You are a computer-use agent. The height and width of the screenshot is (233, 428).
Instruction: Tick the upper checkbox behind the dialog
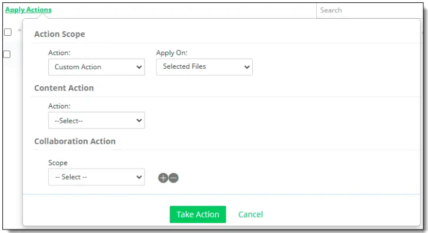click(x=8, y=32)
